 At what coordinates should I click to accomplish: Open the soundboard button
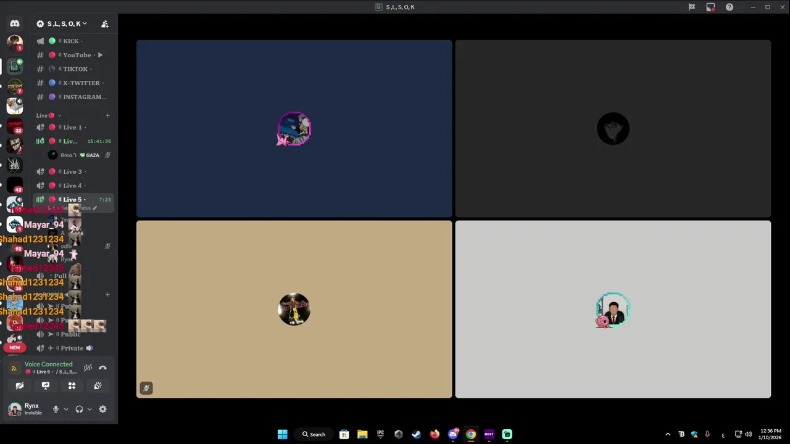98,385
